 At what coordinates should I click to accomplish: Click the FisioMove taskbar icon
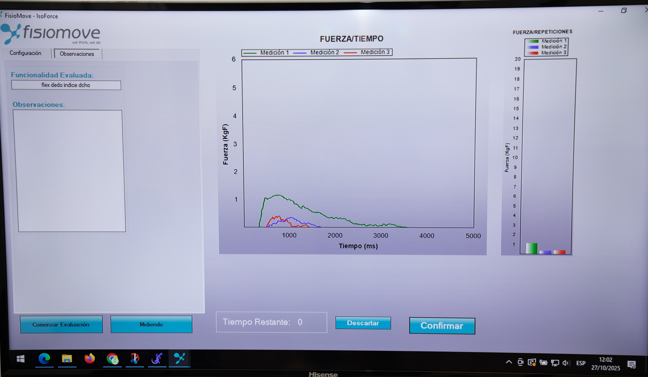(179, 359)
